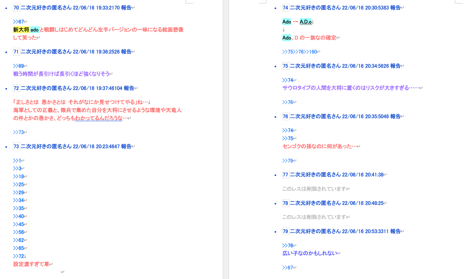The width and height of the screenshot is (465, 279).
Task: Open the >>69 reply anchor
Action: coord(18,66)
